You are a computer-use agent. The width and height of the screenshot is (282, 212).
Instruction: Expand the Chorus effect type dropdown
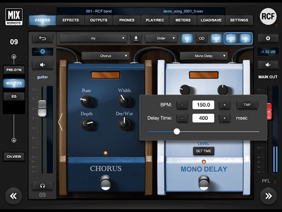pos(106,56)
